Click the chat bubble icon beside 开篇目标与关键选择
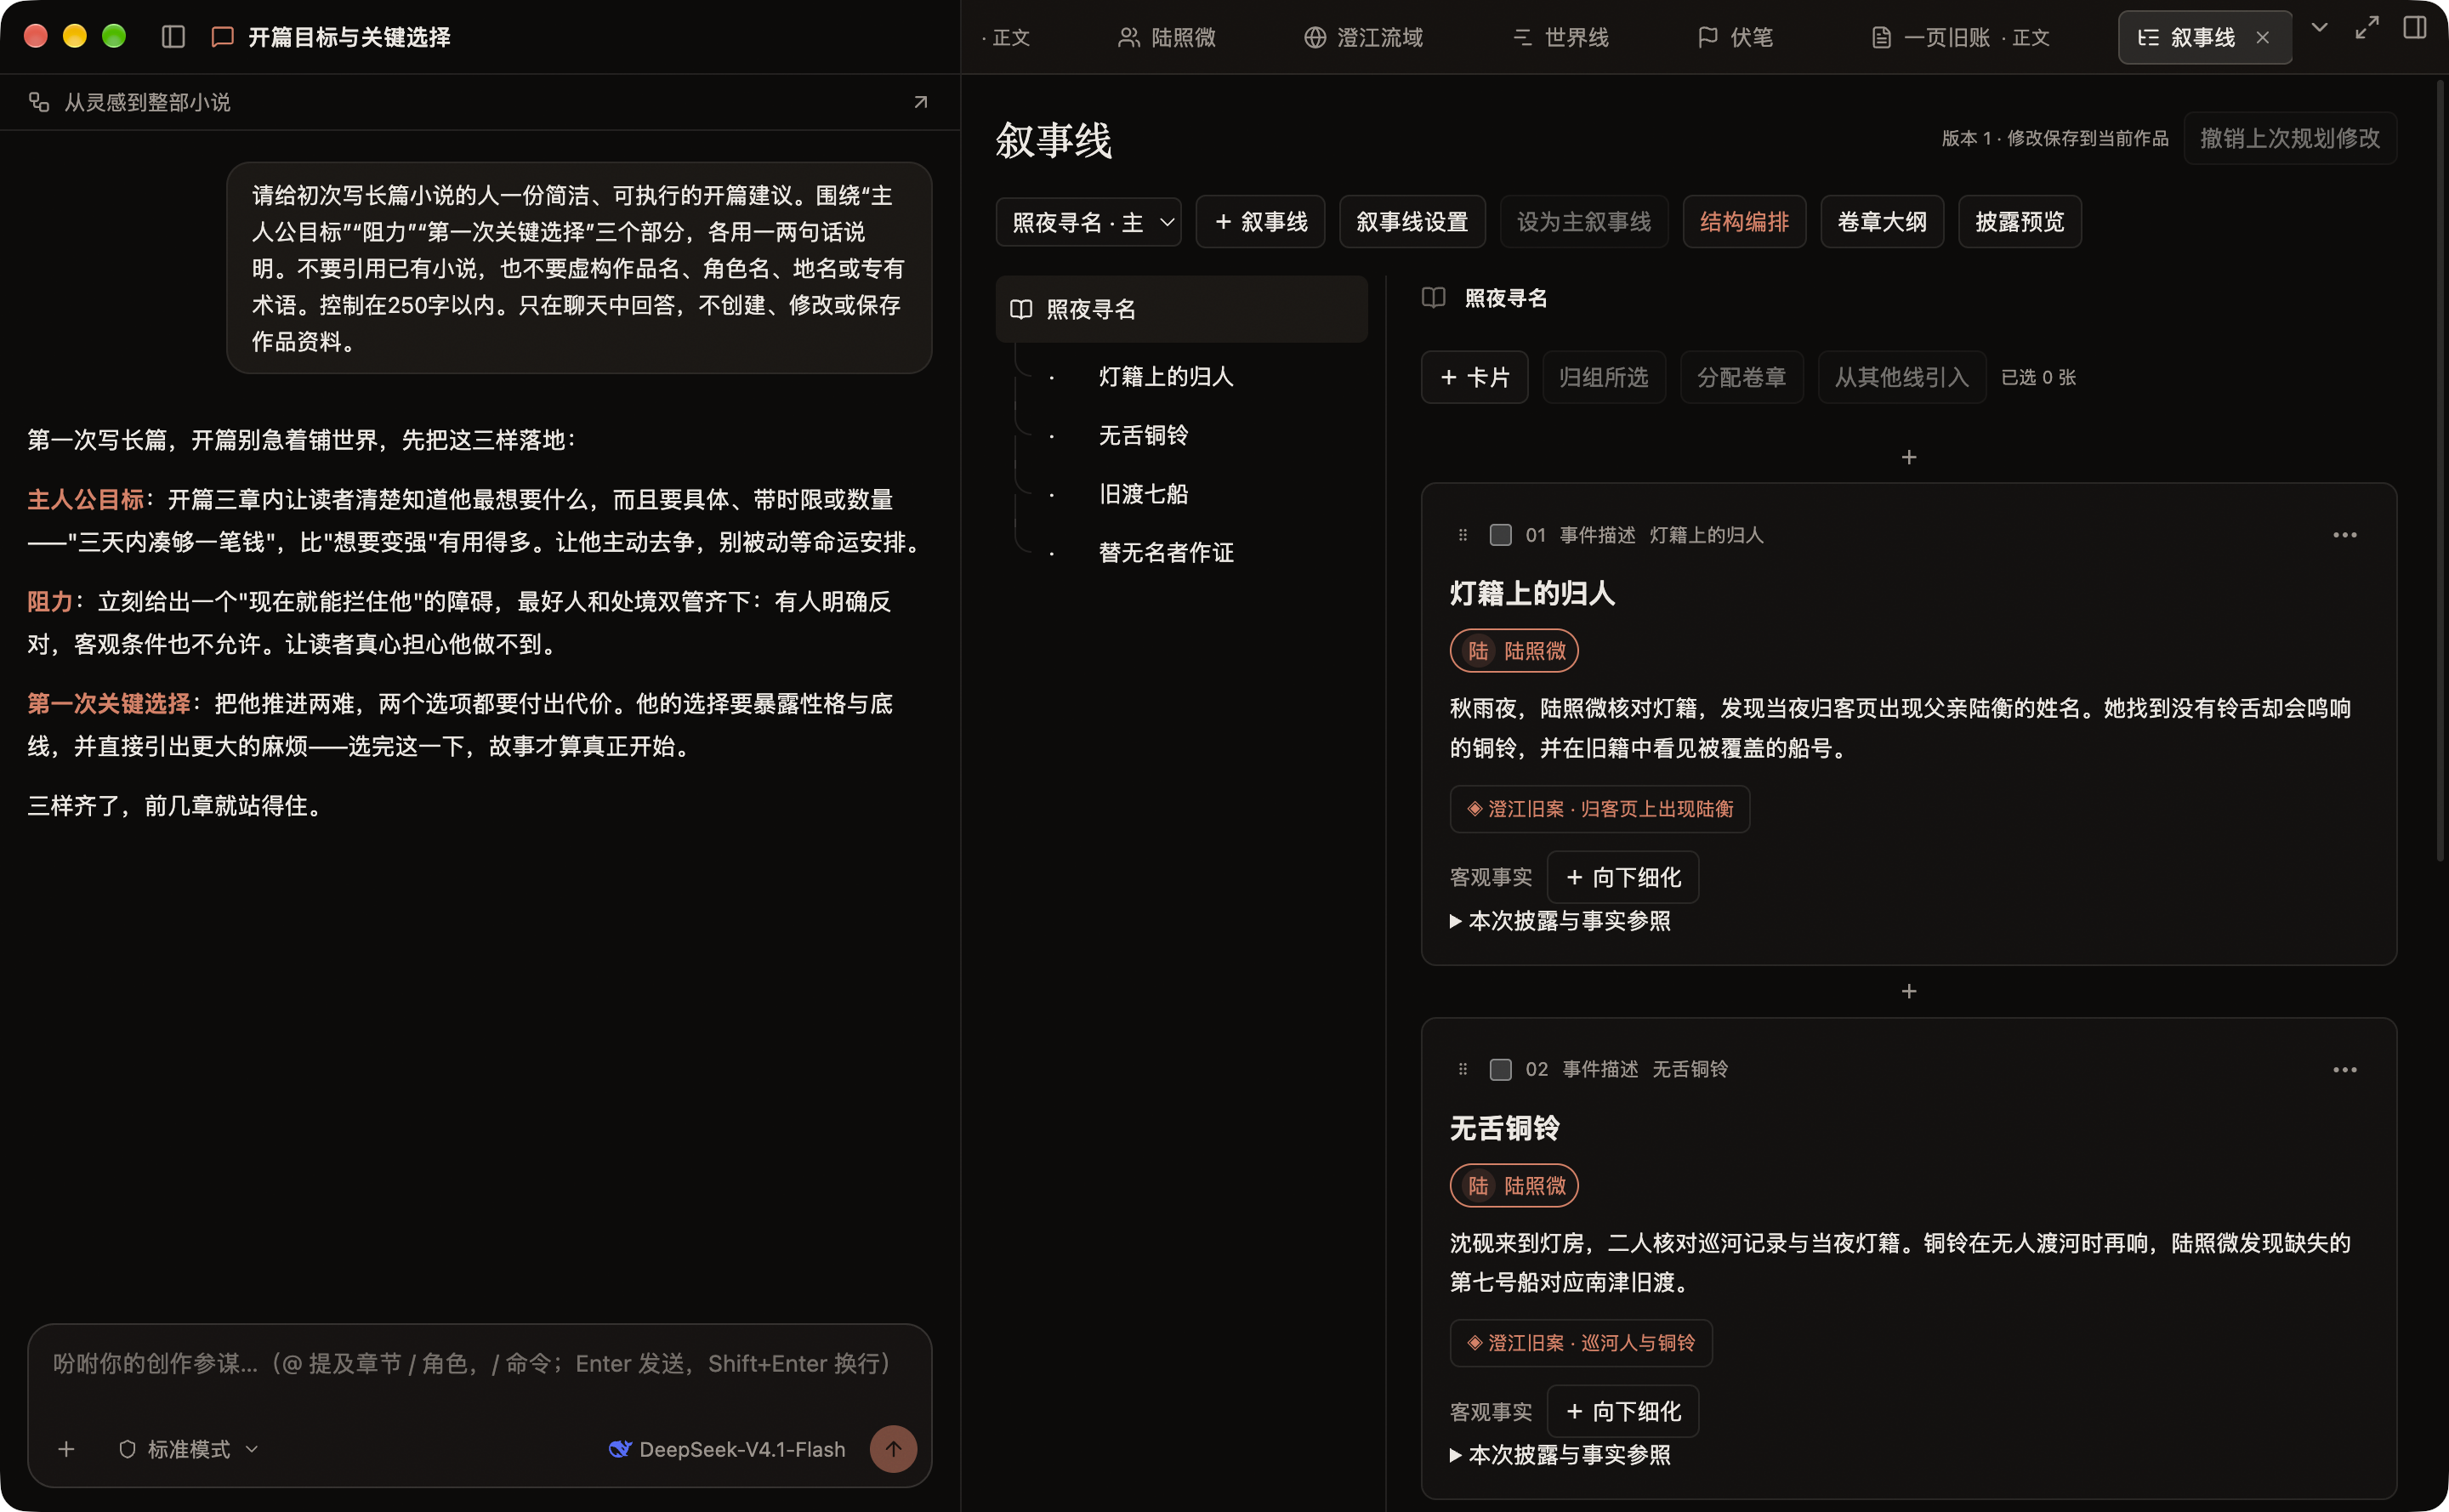This screenshot has width=2449, height=1512. tap(222, 37)
